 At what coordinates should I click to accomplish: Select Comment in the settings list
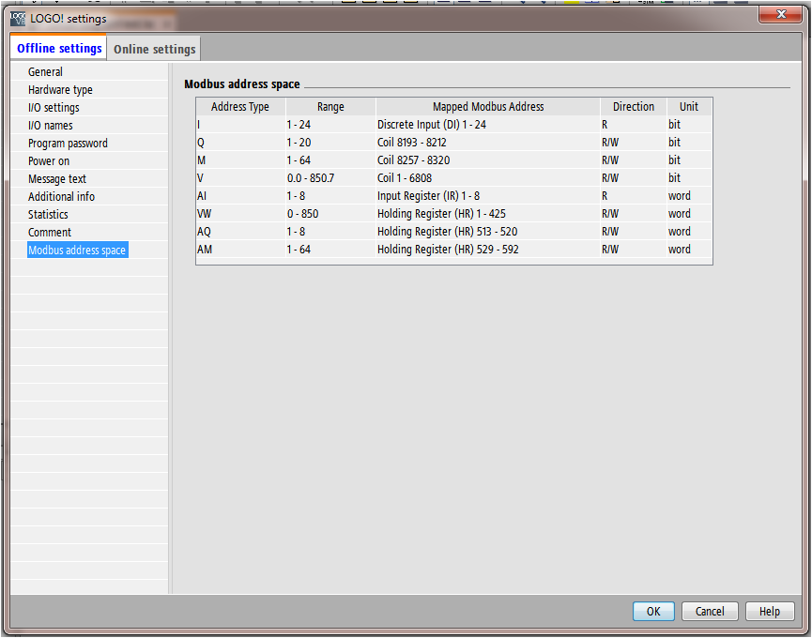click(50, 233)
